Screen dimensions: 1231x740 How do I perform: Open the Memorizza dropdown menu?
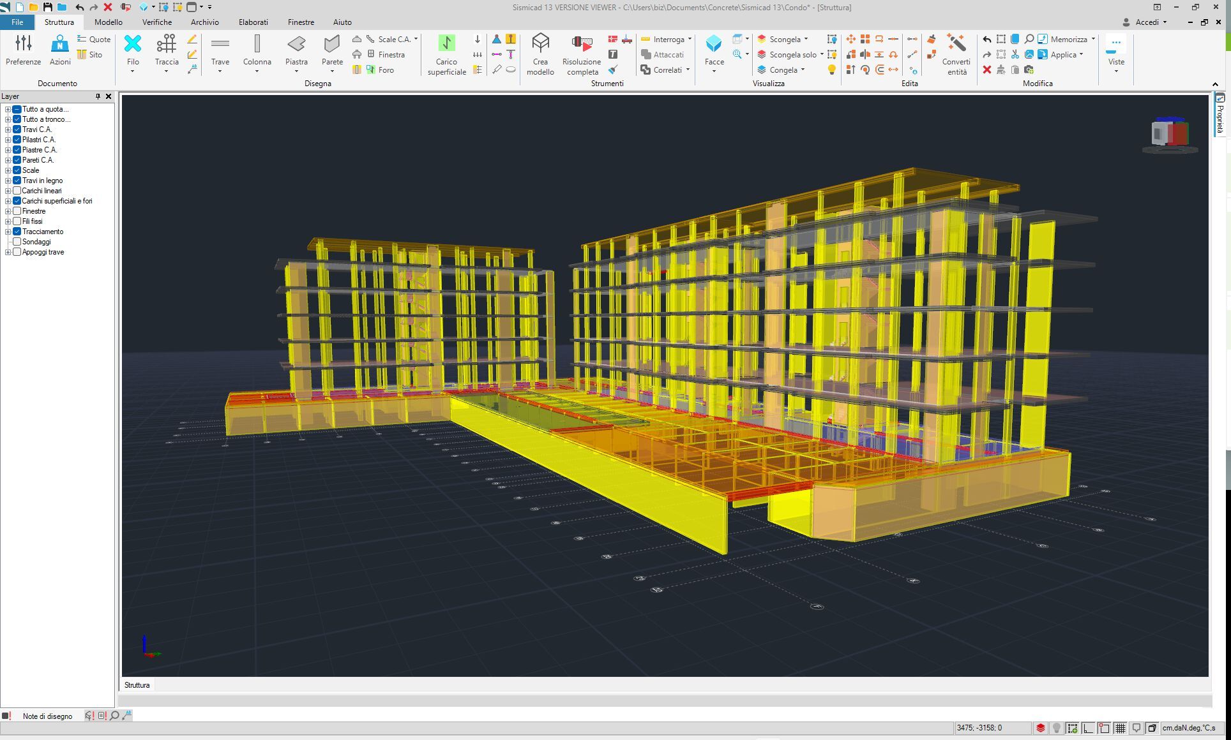(1093, 39)
